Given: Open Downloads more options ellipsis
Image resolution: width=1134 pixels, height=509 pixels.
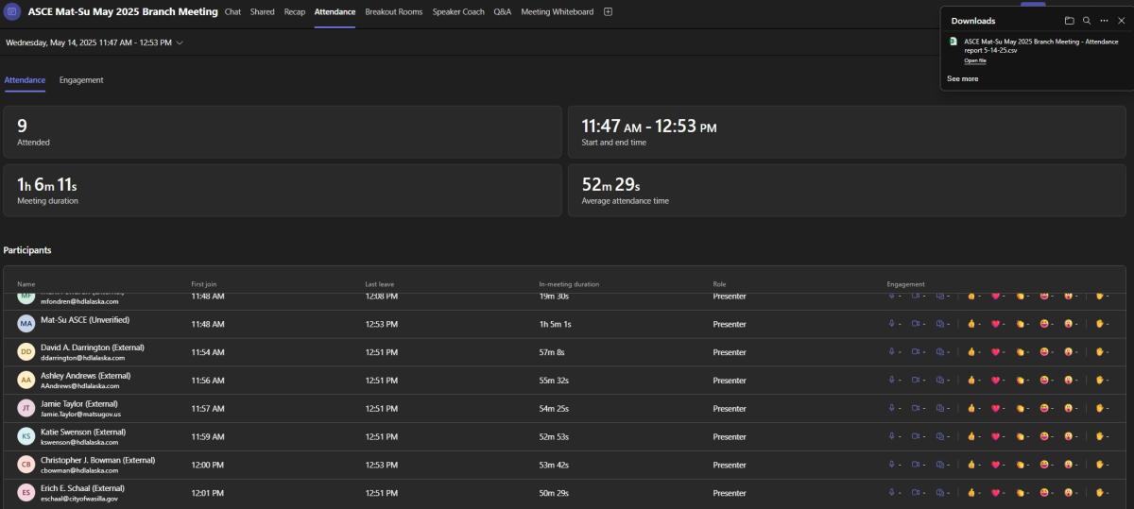Looking at the screenshot, I should click(x=1104, y=21).
